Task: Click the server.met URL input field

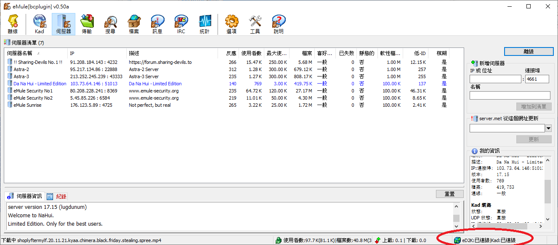Action: point(507,128)
